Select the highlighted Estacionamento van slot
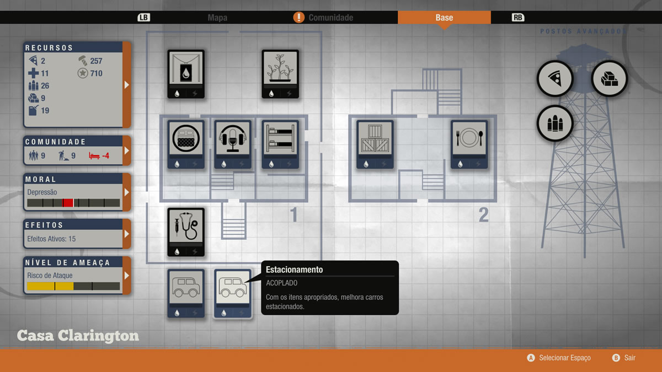Viewport: 662px width, 372px height. point(233,294)
